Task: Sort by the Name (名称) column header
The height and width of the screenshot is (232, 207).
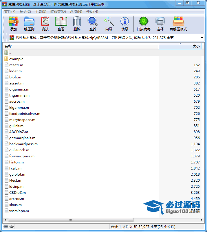Action: (81, 46)
